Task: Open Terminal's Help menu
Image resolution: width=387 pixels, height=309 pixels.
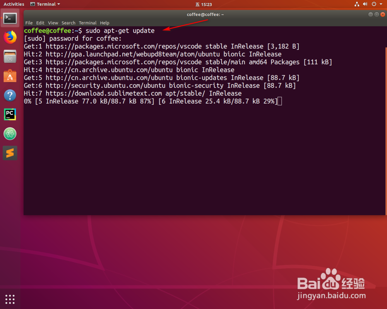Action: (x=104, y=23)
